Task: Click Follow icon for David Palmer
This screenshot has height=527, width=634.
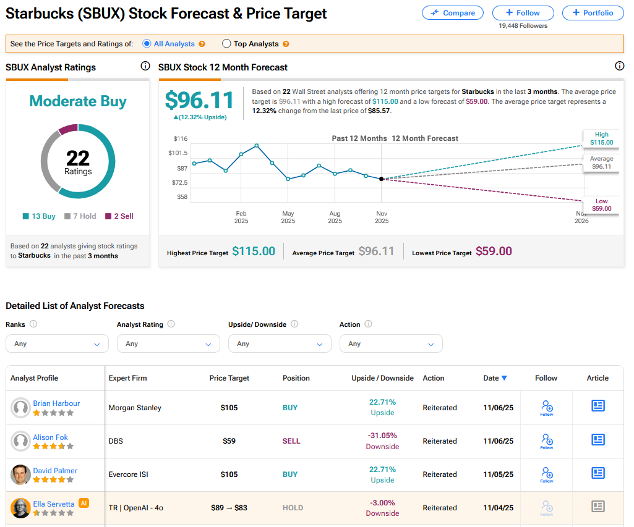Action: [546, 474]
